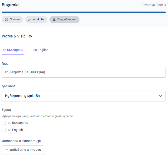Open the Профил step

click(x=13, y=20)
